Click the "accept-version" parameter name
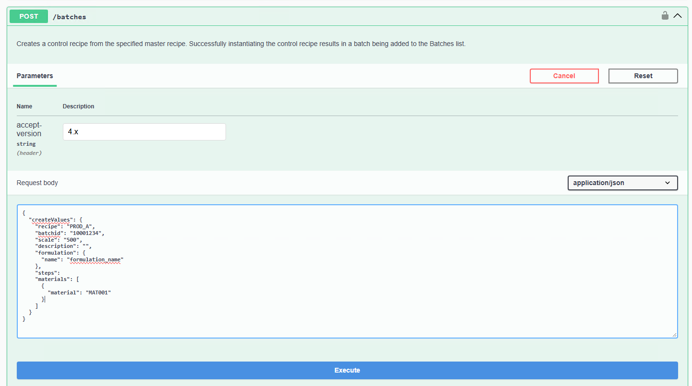 pyautogui.click(x=29, y=129)
